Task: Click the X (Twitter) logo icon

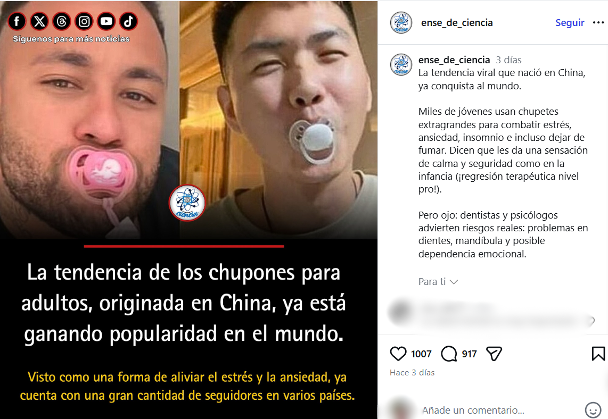Action: point(39,21)
